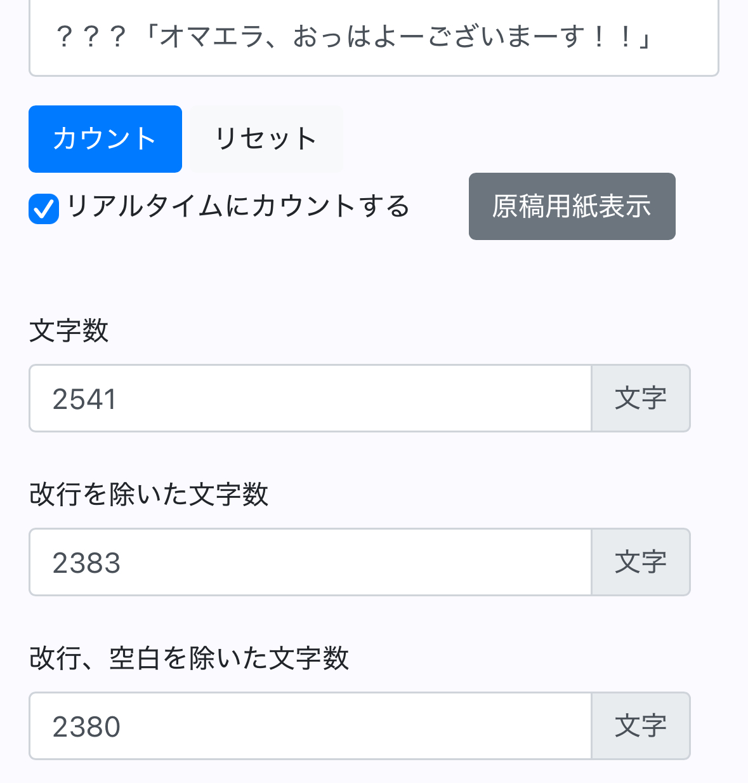Screen dimensions: 748x783
Task: Open the 原稿用紙表示 view
Action: [572, 206]
